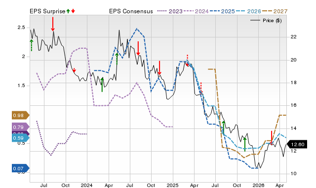The height and width of the screenshot is (188, 316).
Task: Click the 20 label on price axis
Action: pos(294,60)
